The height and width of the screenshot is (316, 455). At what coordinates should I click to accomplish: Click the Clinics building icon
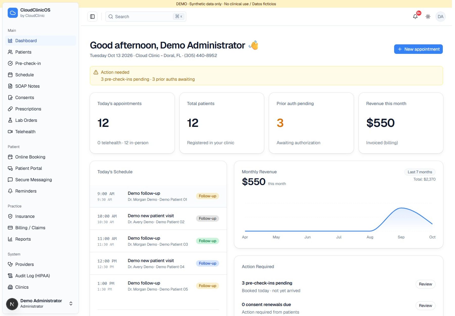click(x=10, y=287)
